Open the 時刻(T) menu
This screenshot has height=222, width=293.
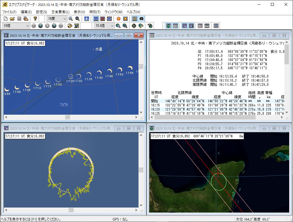(x=95, y=12)
